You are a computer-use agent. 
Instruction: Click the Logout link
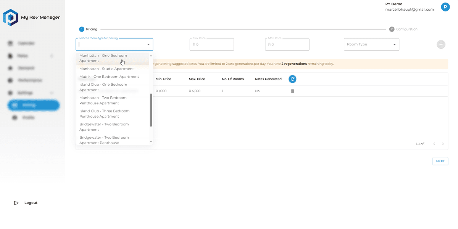click(31, 203)
